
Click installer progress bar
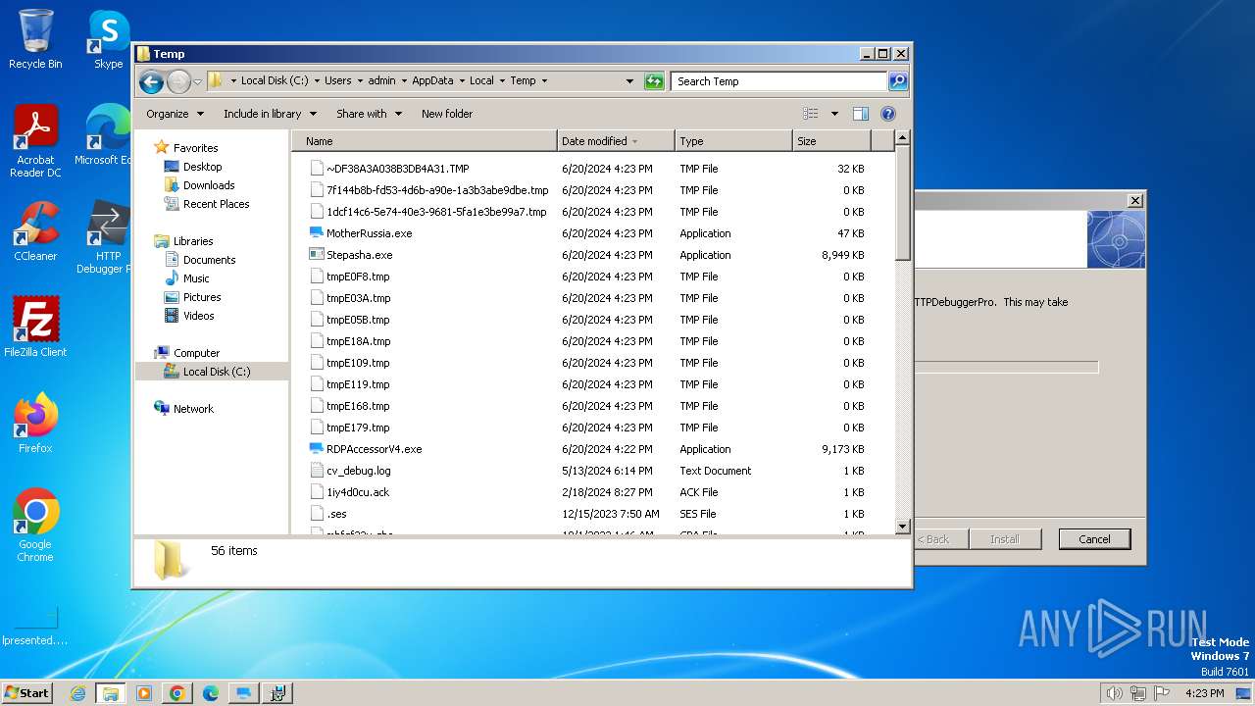click(x=1006, y=367)
